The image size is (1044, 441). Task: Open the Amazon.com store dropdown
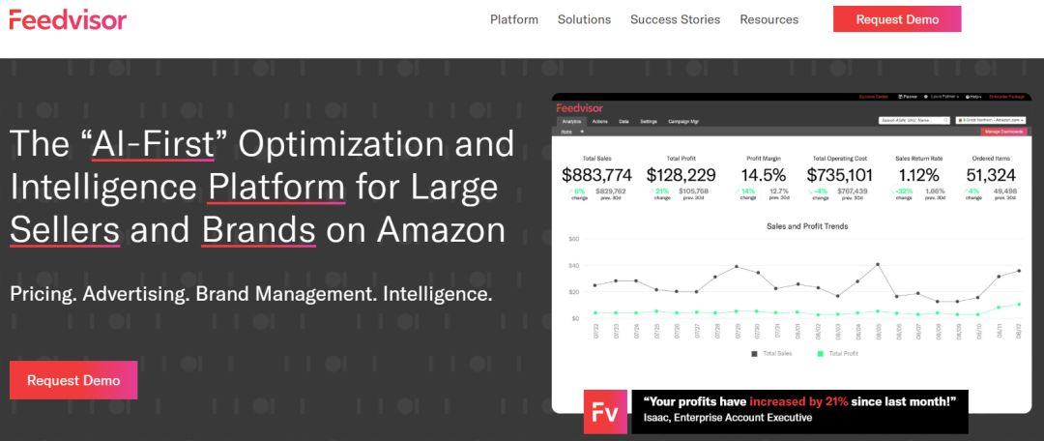click(x=991, y=121)
